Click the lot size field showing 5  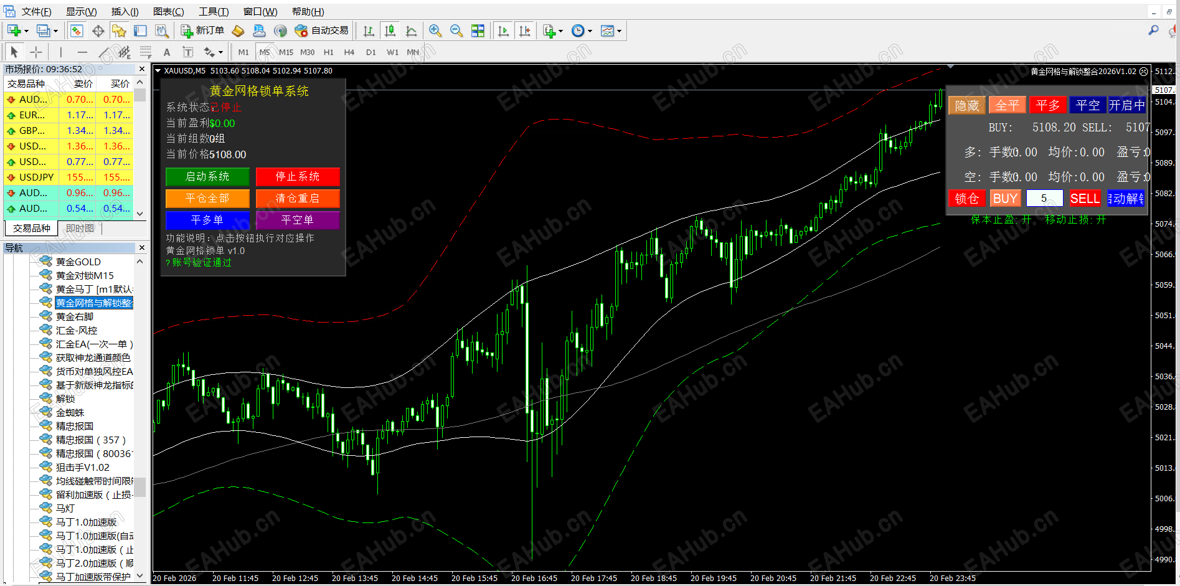point(1044,198)
